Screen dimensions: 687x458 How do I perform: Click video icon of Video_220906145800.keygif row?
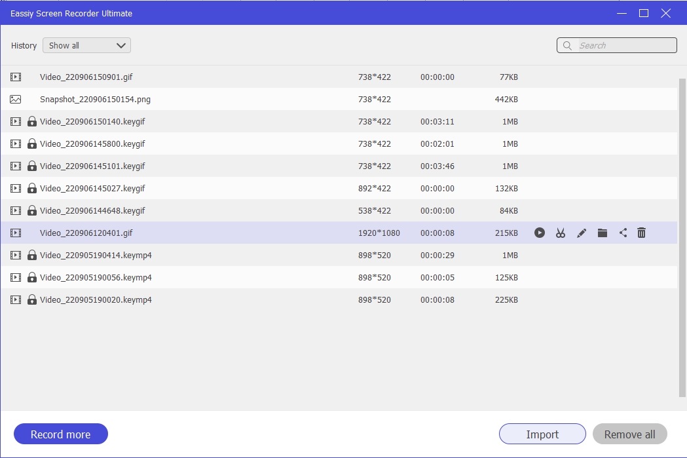tap(16, 143)
